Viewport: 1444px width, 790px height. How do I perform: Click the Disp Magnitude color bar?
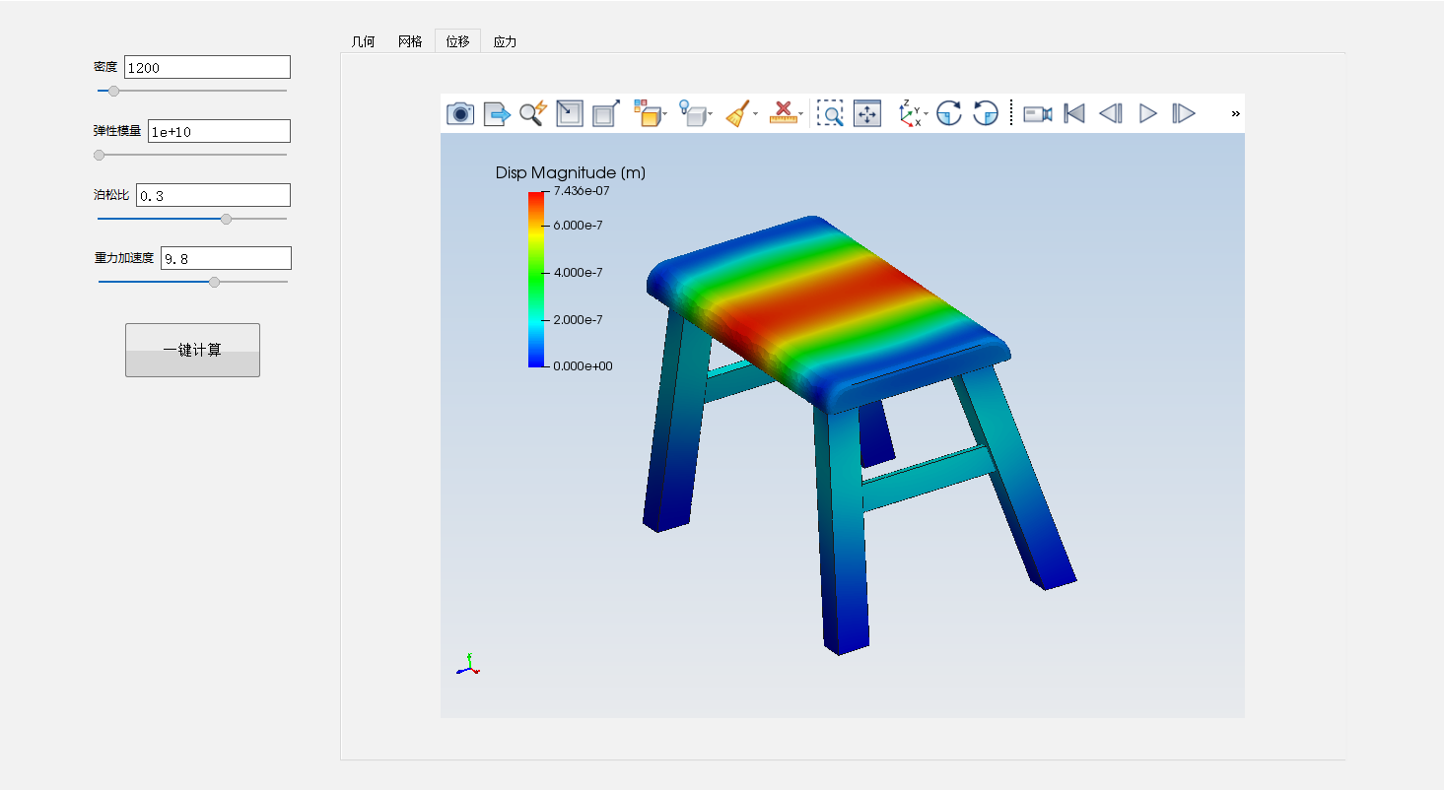coord(536,279)
